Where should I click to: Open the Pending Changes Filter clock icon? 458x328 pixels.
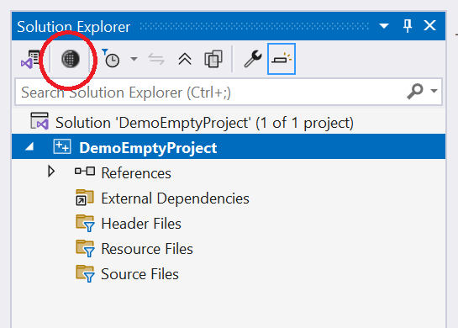[111, 59]
